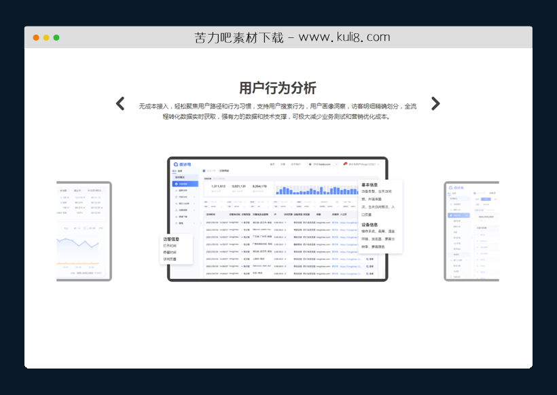Expand the 内容分析 submenu chevron
This screenshot has height=395, width=557.
pos(194,197)
